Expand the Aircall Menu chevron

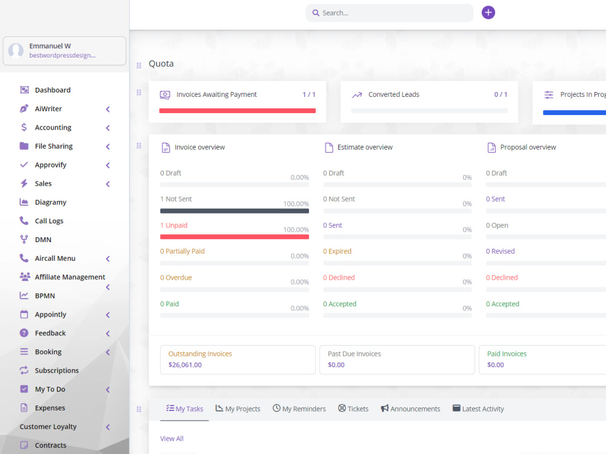click(x=108, y=258)
